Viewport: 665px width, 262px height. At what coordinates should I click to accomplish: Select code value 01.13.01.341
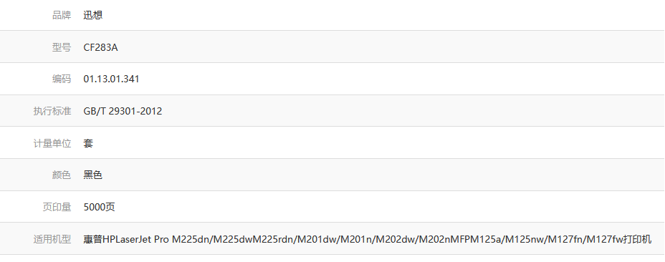tap(112, 79)
